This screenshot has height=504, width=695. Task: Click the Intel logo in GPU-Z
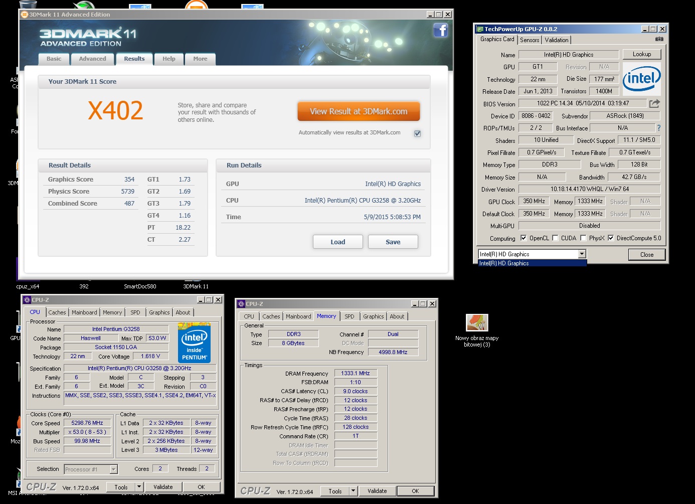(x=641, y=79)
